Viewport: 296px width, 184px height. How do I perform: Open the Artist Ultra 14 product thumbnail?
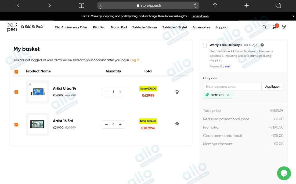coord(38,92)
